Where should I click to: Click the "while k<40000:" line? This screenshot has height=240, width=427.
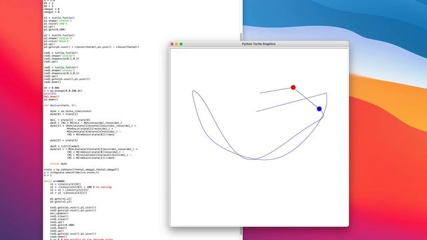click(55, 181)
